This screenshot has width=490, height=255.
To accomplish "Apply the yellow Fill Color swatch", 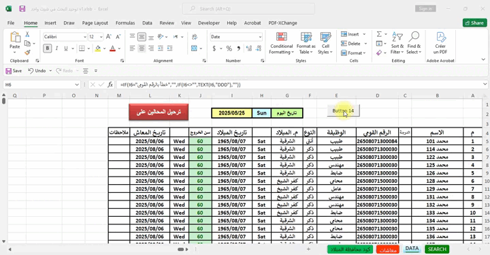I will [x=98, y=48].
